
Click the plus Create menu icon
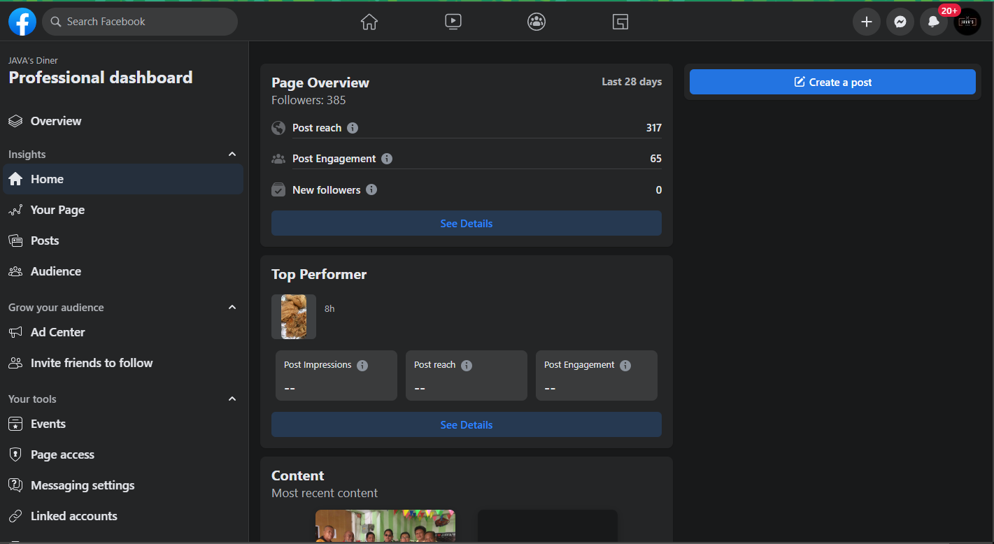pos(867,22)
